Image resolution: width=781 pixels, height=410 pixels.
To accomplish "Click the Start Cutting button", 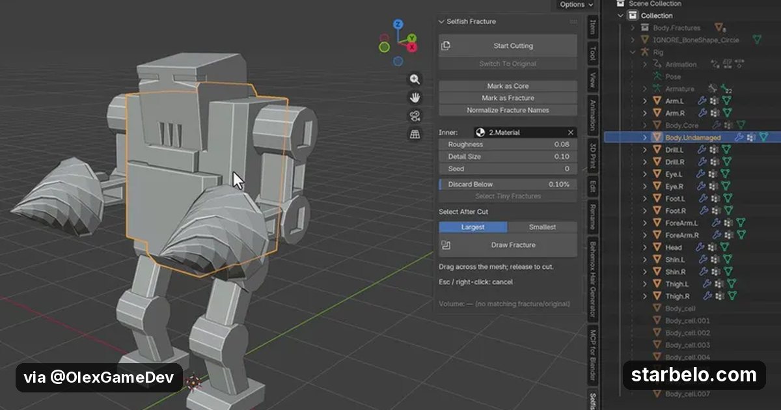I will tap(508, 46).
